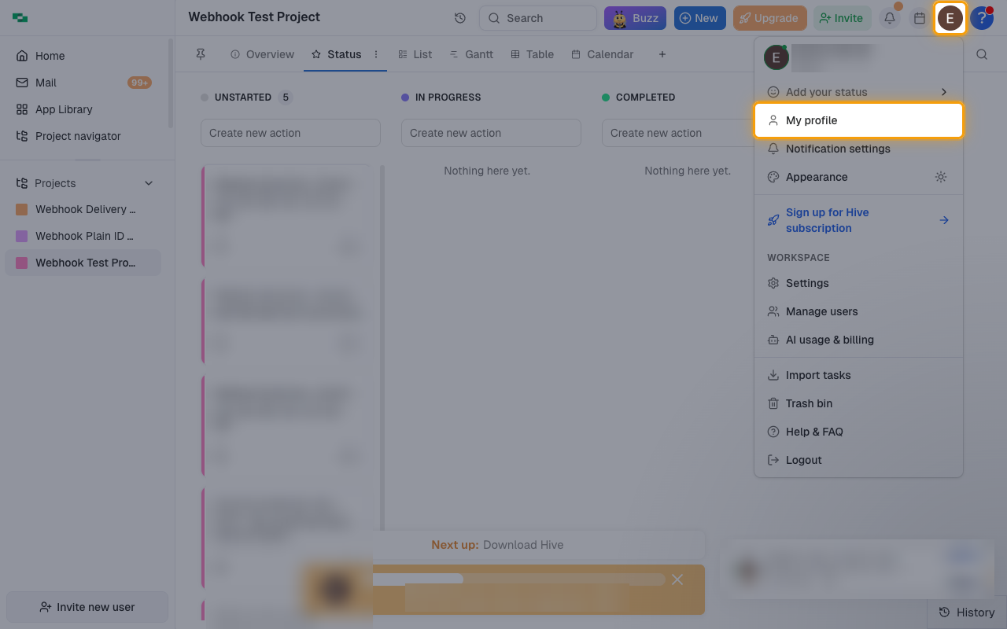The width and height of the screenshot is (1007, 629).
Task: Open Help & FAQ
Action: [x=858, y=432]
